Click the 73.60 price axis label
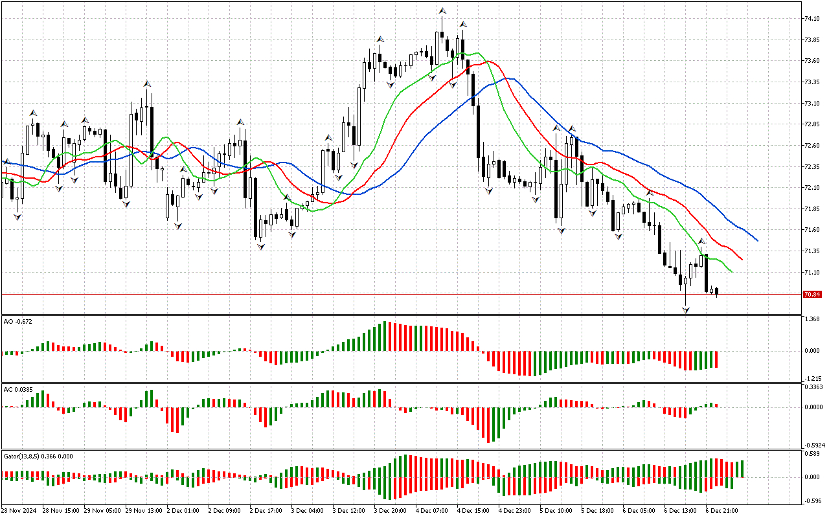Viewport: 829px width, 518px height. 812,61
